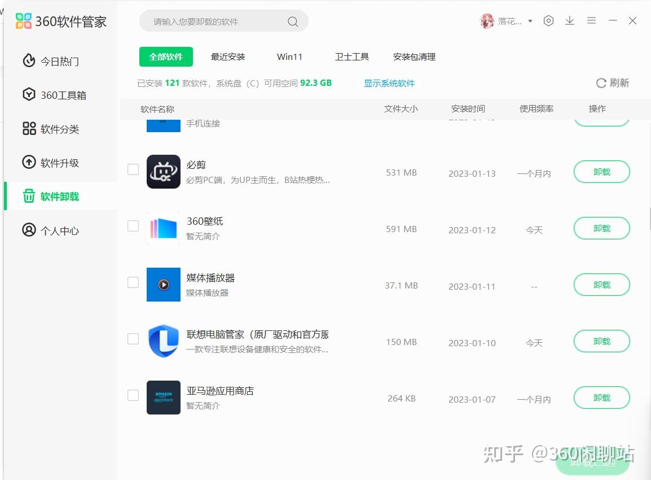Click the software list vertical scrollbar
The image size is (651, 480).
649,219
